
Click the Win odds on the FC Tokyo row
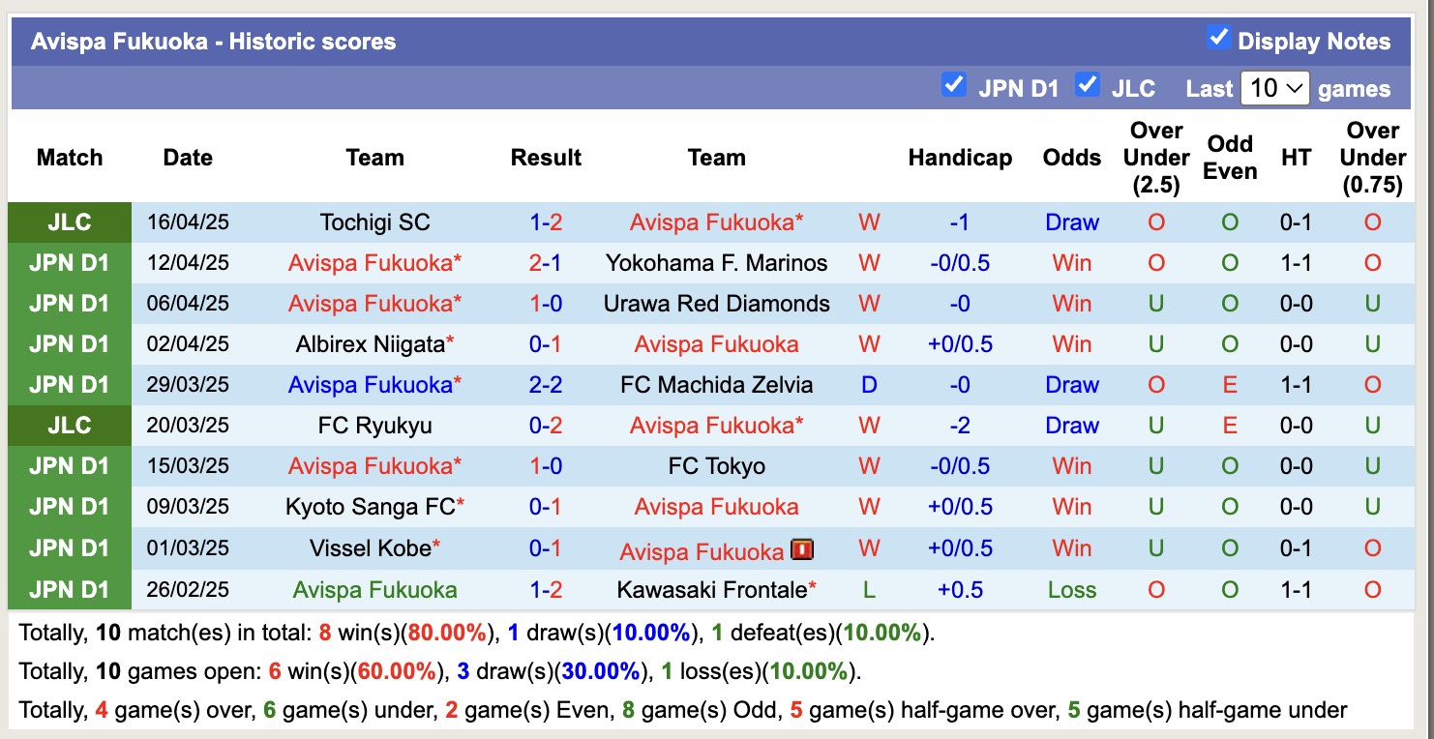1071,465
